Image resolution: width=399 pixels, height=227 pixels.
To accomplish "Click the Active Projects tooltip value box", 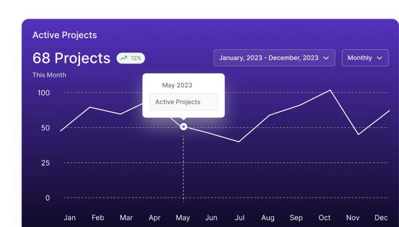I will (x=183, y=102).
